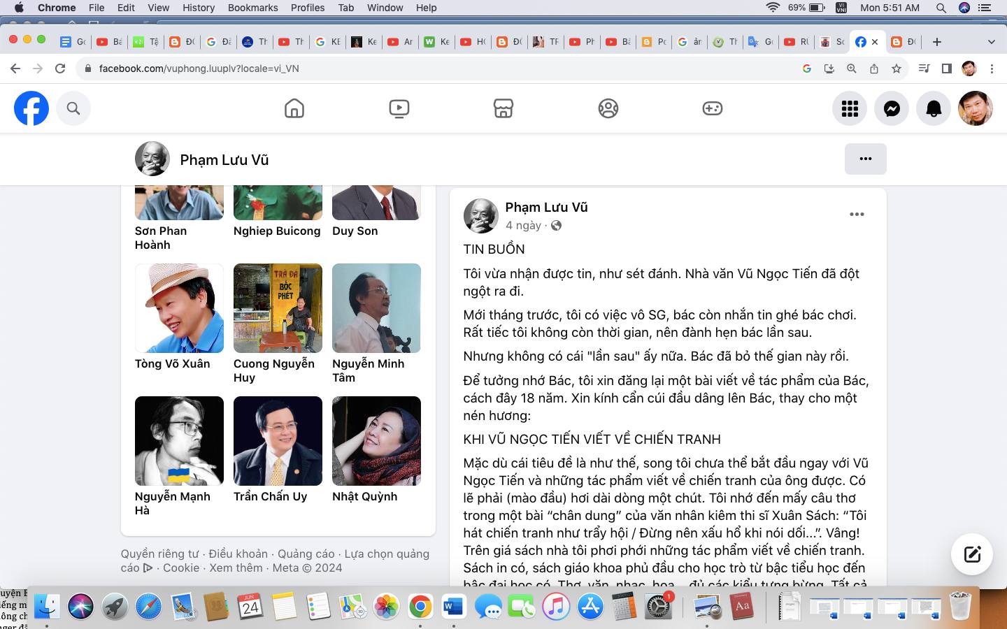Open Facebook Marketplace icon

[503, 108]
